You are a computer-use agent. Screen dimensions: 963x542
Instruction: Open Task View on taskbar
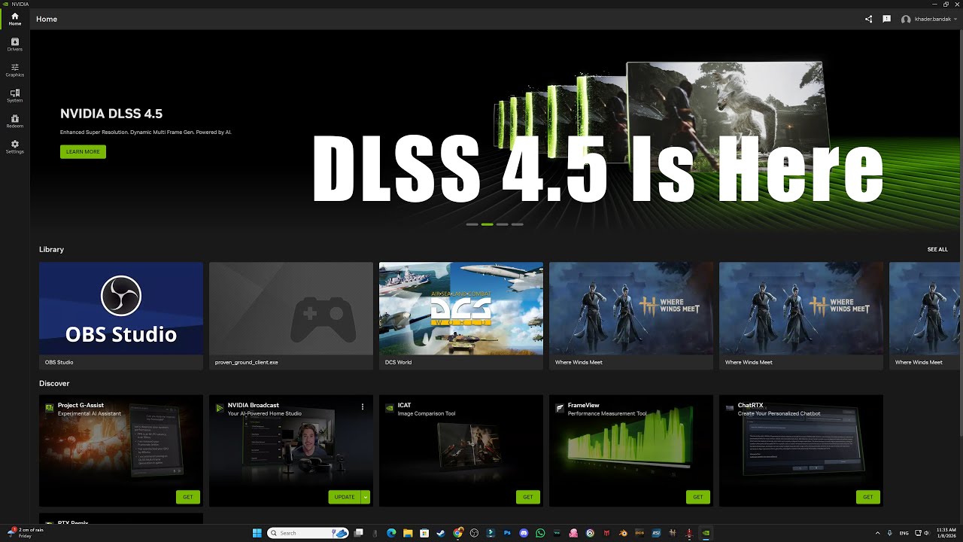pos(359,533)
